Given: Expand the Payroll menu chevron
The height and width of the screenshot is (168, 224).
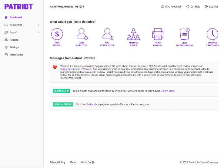Looking at the screenshot, I should tap(38, 32).
